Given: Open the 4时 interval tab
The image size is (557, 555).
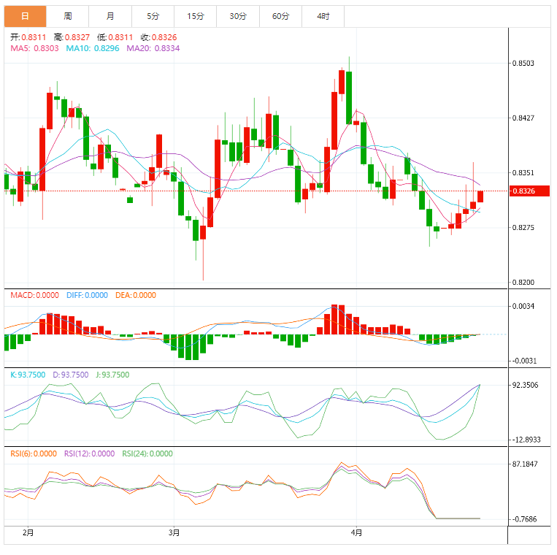Looking at the screenshot, I should click(323, 16).
